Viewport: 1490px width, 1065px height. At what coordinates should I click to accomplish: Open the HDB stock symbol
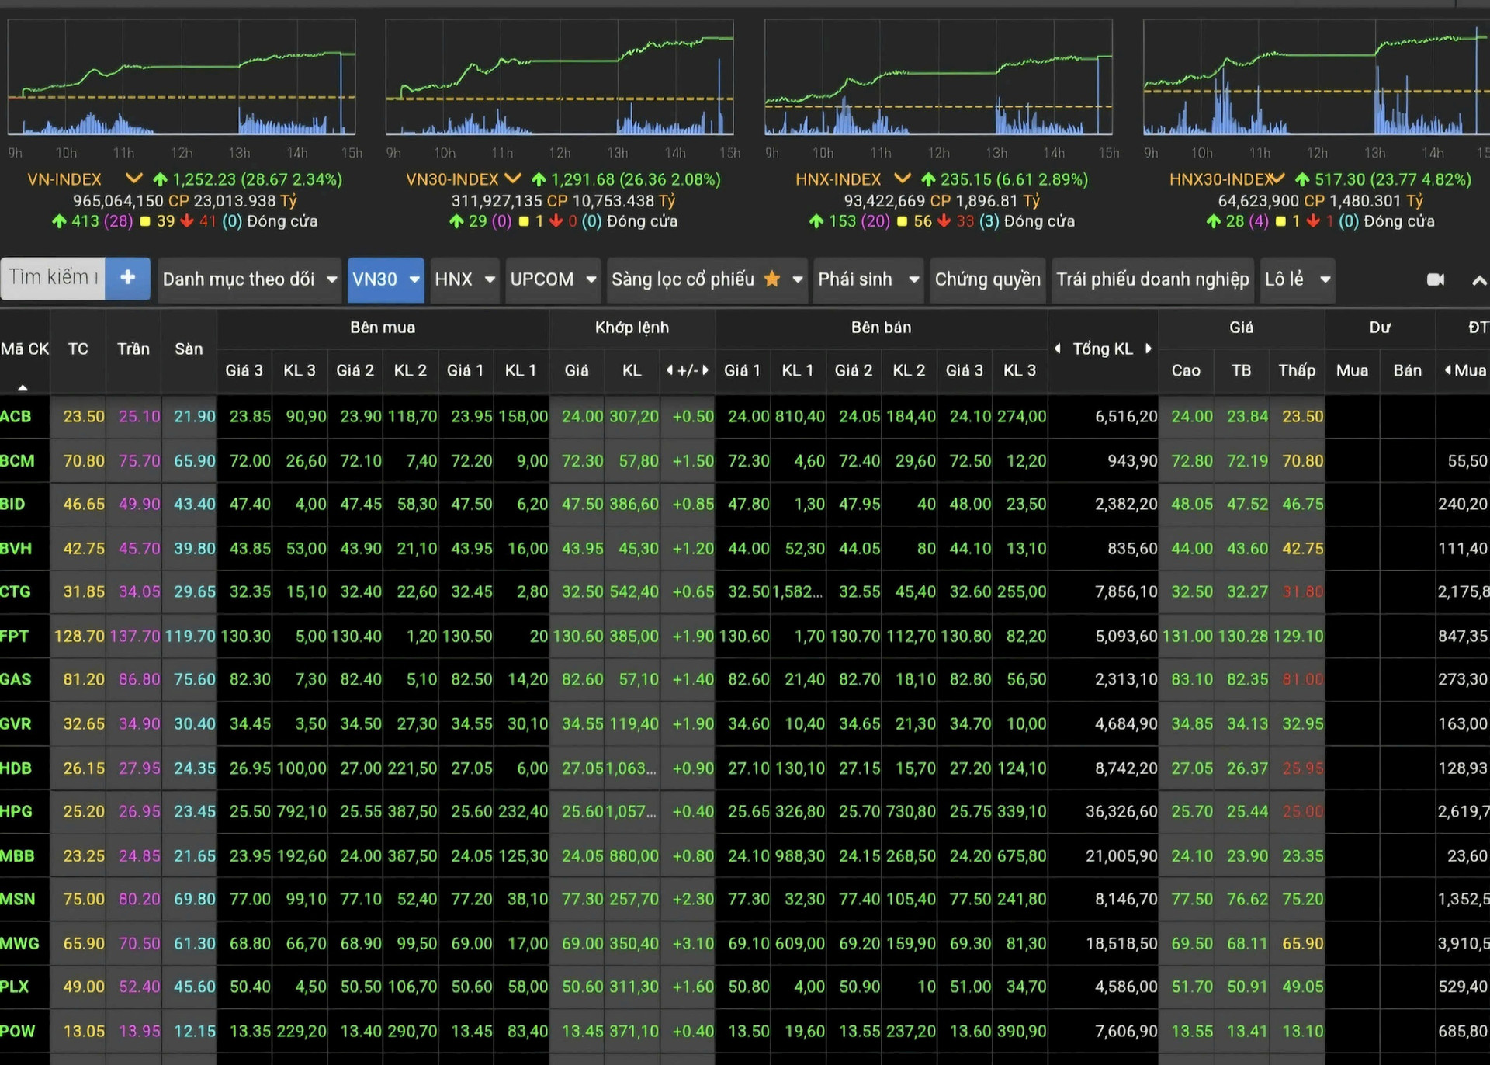[16, 768]
